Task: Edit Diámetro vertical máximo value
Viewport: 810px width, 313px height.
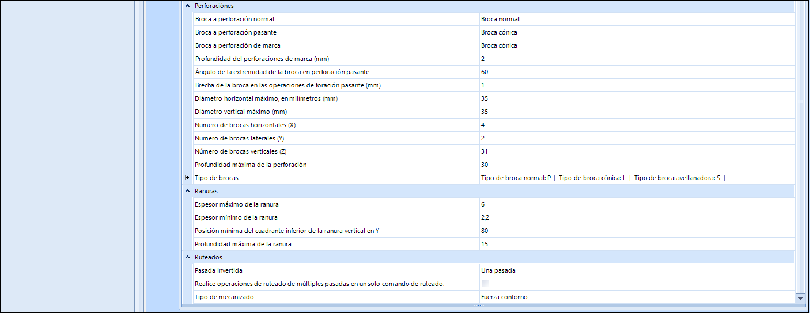Action: 637,112
